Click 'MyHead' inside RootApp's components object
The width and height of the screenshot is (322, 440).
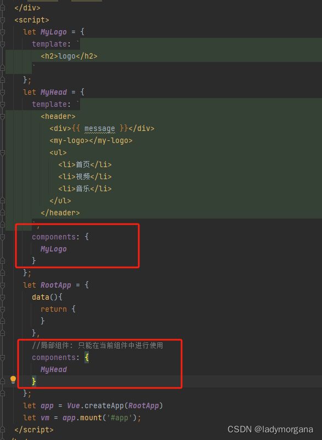pos(53,369)
